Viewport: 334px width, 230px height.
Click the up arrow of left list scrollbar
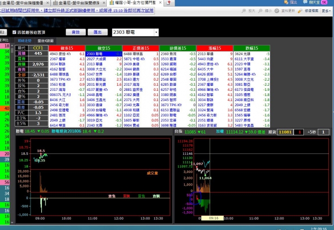[12, 46]
